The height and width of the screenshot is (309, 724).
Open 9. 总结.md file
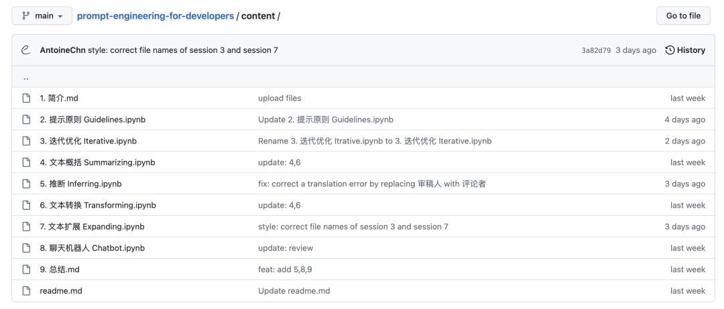point(60,269)
